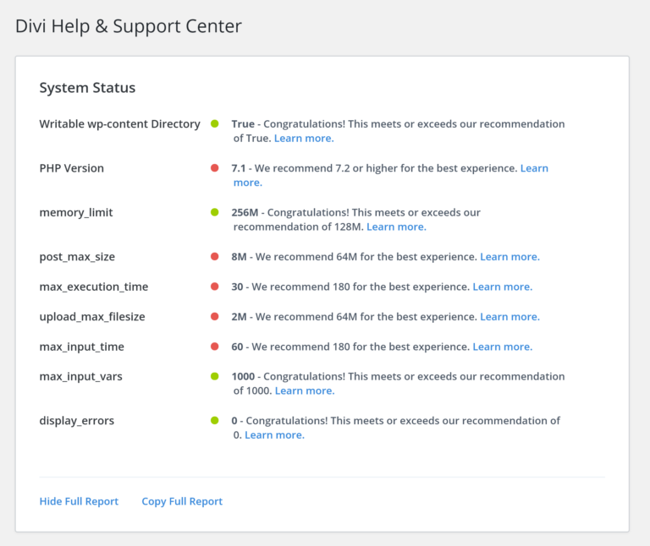650x546 pixels.
Task: Open Learn more link for PHP Version
Action: pos(534,168)
